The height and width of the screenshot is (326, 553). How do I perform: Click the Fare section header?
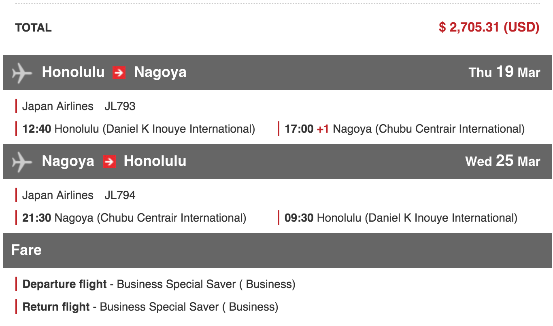tap(26, 250)
